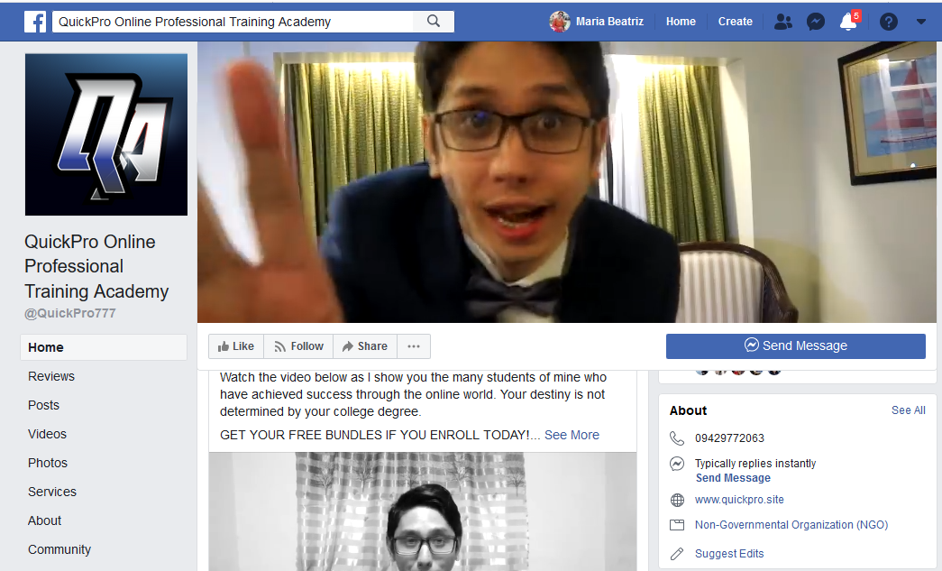Open the Quick Help question mark icon
Image resolution: width=942 pixels, height=571 pixels.
pyautogui.click(x=889, y=22)
